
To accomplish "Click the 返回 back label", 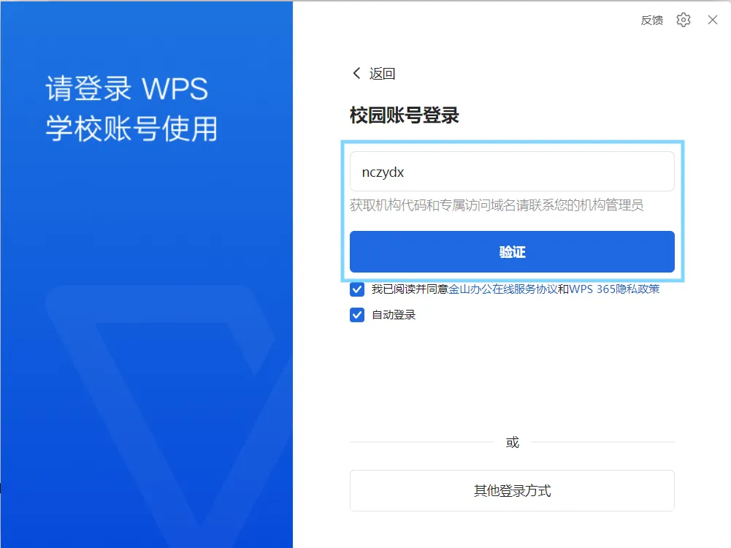I will pyautogui.click(x=382, y=74).
